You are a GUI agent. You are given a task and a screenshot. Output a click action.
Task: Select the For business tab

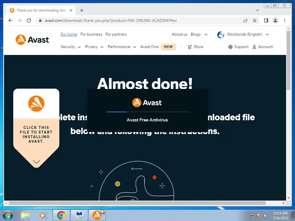(x=91, y=35)
